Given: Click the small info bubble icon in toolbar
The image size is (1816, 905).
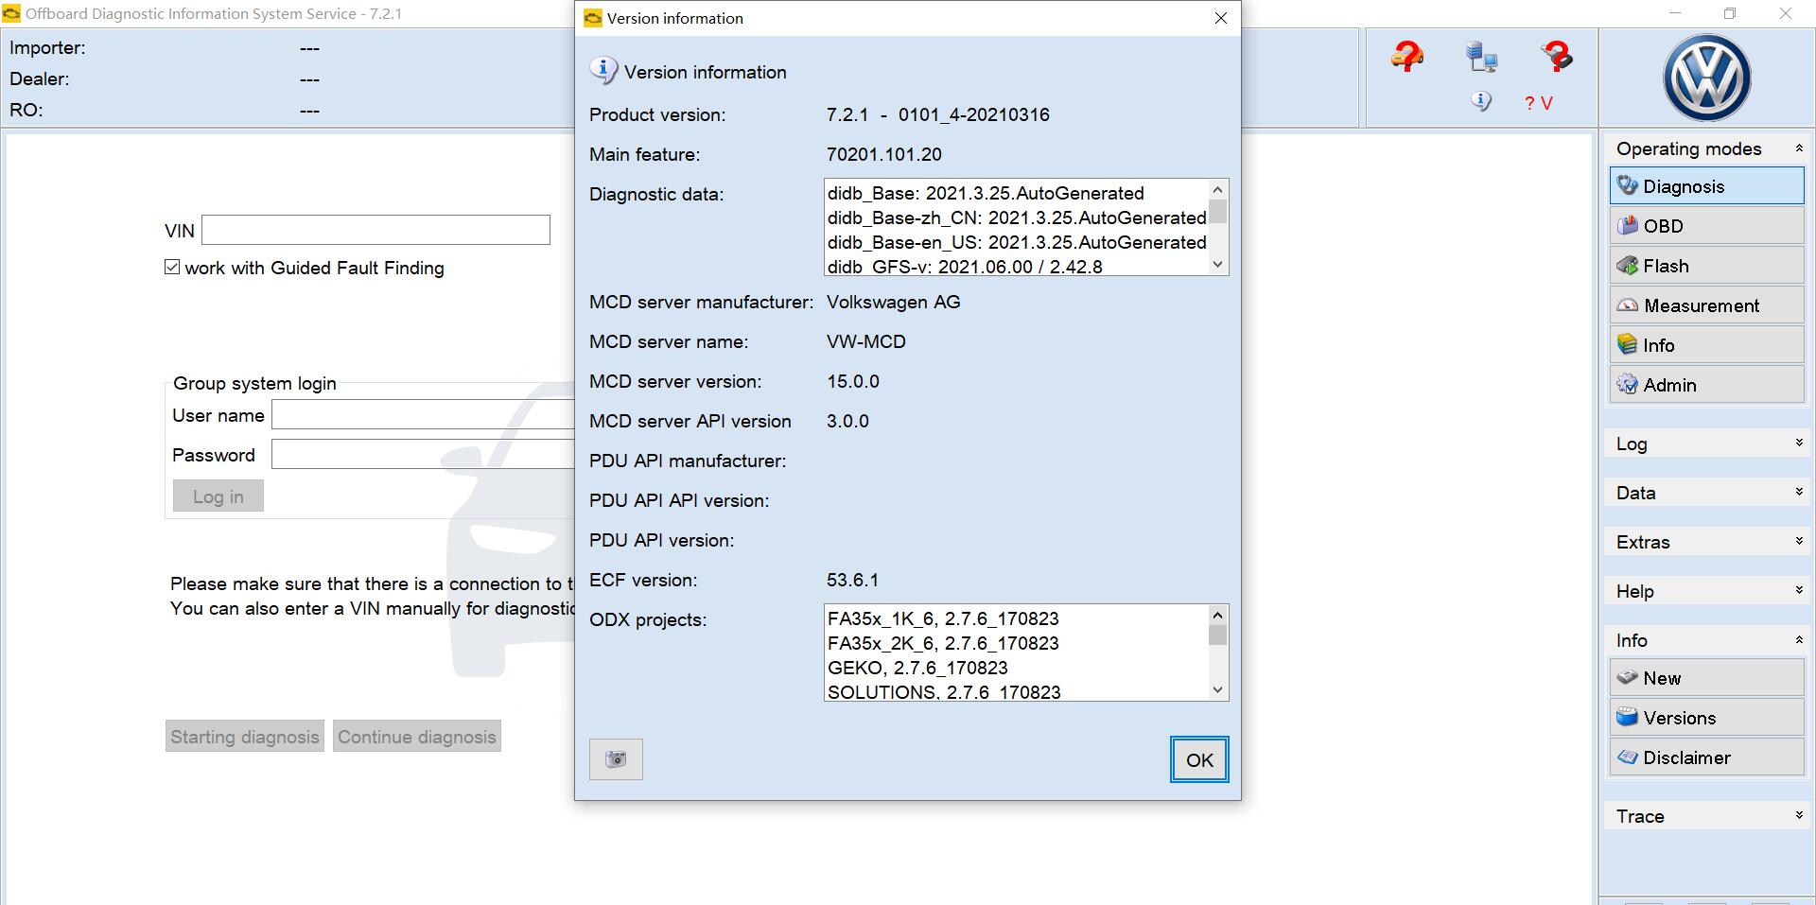Looking at the screenshot, I should click(x=1481, y=101).
